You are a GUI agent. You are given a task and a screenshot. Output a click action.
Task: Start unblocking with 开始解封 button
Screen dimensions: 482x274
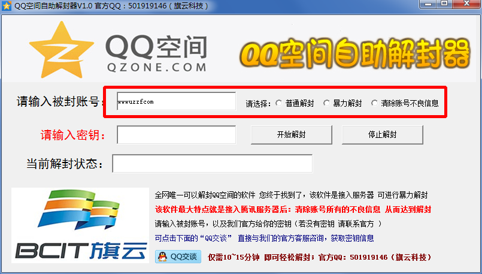(292, 134)
